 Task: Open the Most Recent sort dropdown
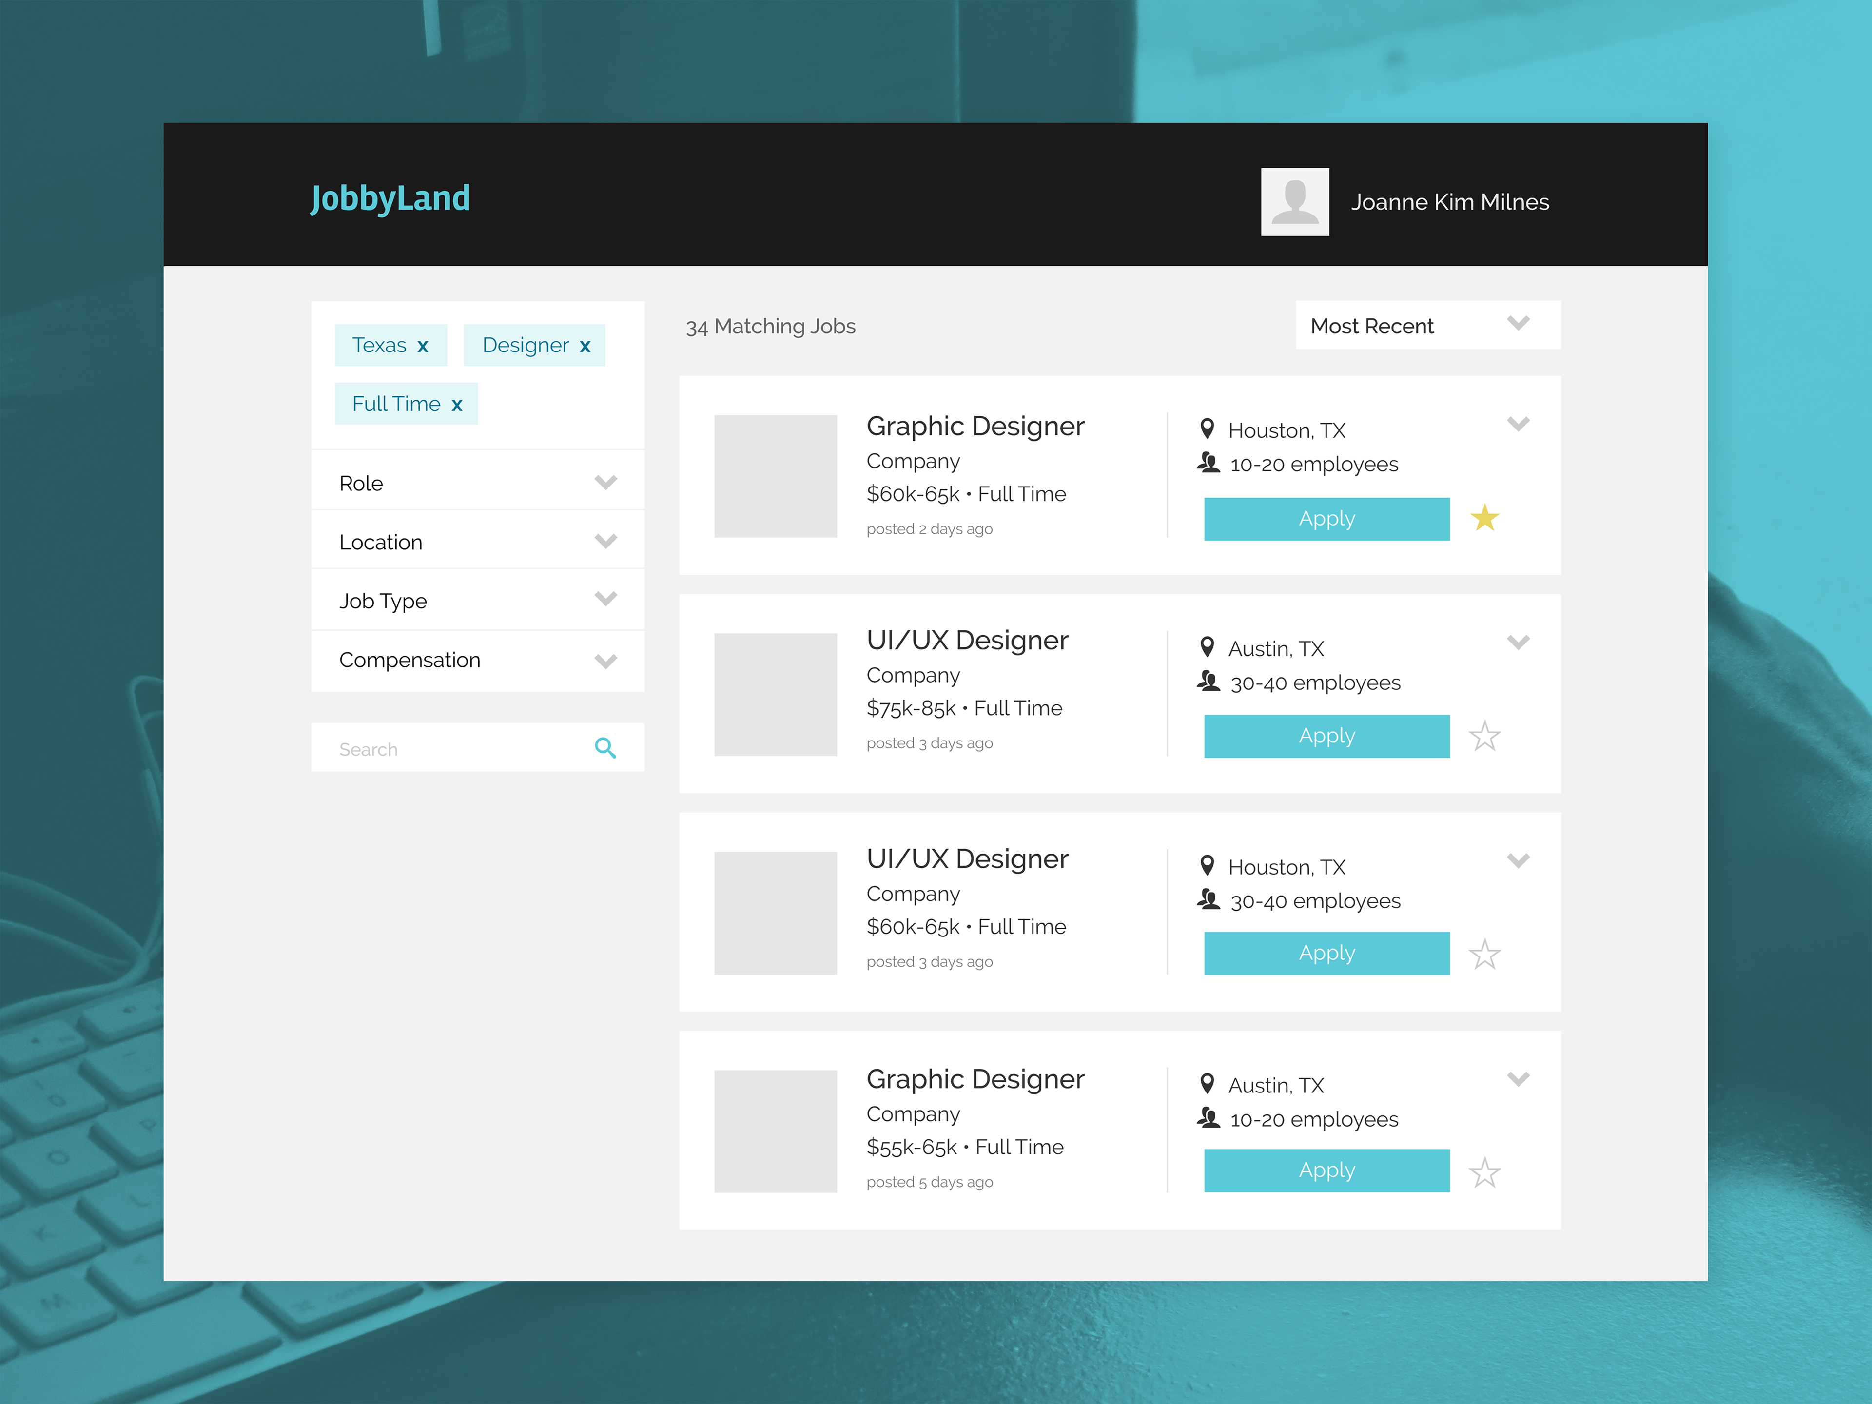[x=1428, y=325]
